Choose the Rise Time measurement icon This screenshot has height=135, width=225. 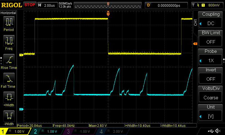9,60
